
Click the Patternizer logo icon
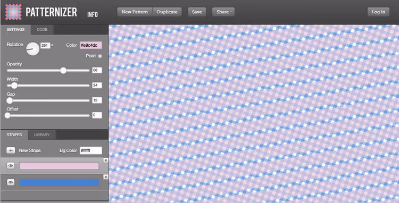tap(13, 12)
